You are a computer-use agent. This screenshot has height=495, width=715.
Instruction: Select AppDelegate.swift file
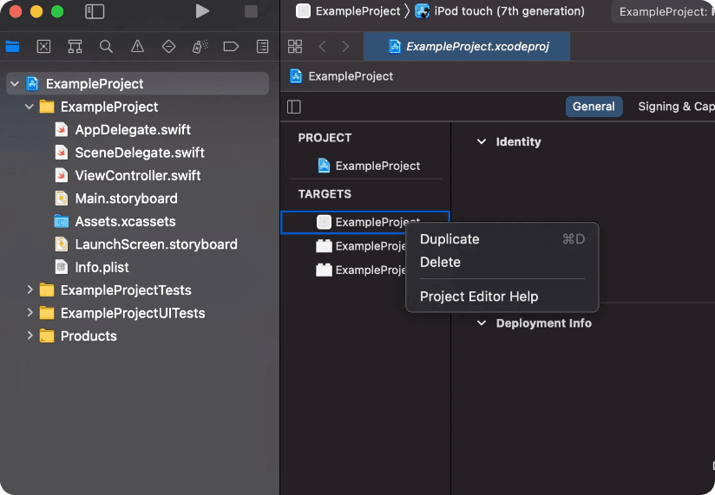pyautogui.click(x=133, y=130)
